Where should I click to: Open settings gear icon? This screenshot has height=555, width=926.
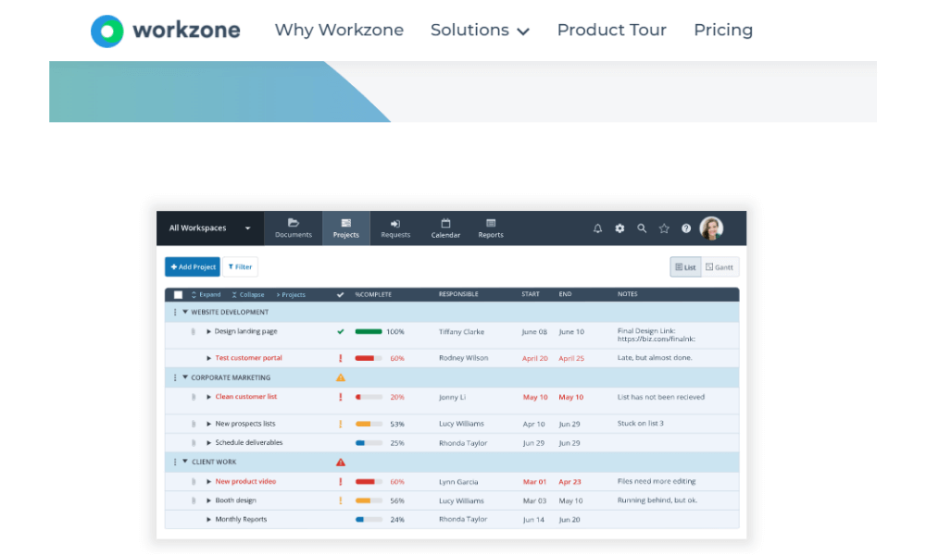619,228
